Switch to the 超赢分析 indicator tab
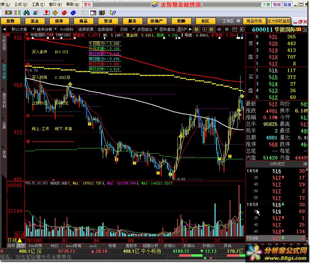The height and width of the screenshot is (263, 310). pos(151,246)
